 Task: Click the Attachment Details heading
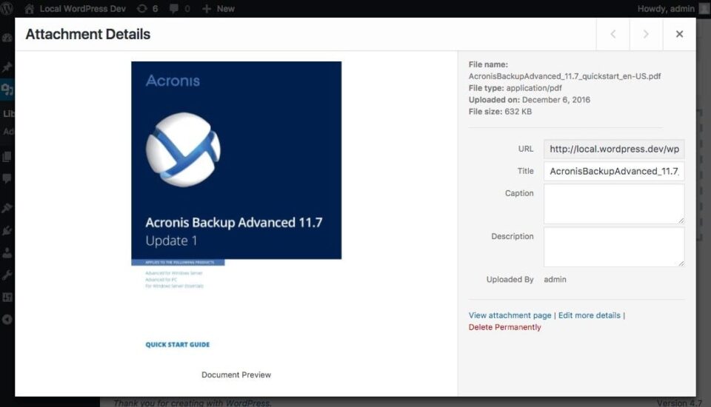point(88,34)
